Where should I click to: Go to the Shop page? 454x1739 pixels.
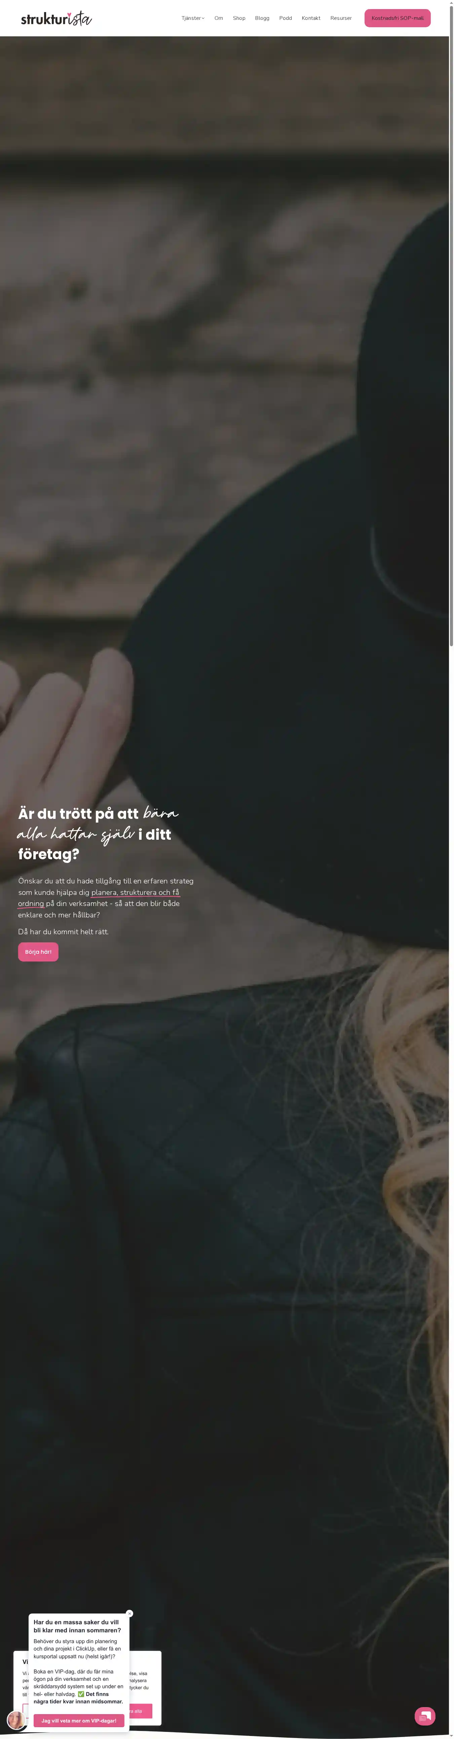(239, 18)
